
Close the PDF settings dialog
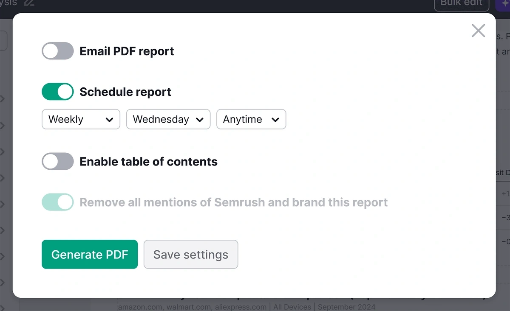[x=478, y=31]
